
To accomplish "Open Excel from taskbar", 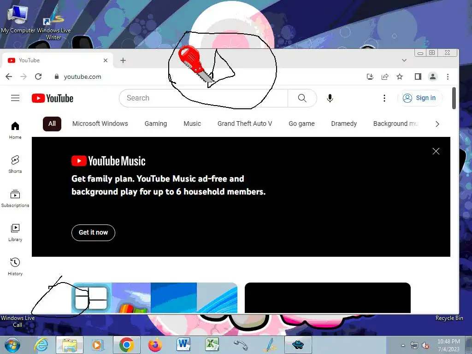I will point(212,345).
